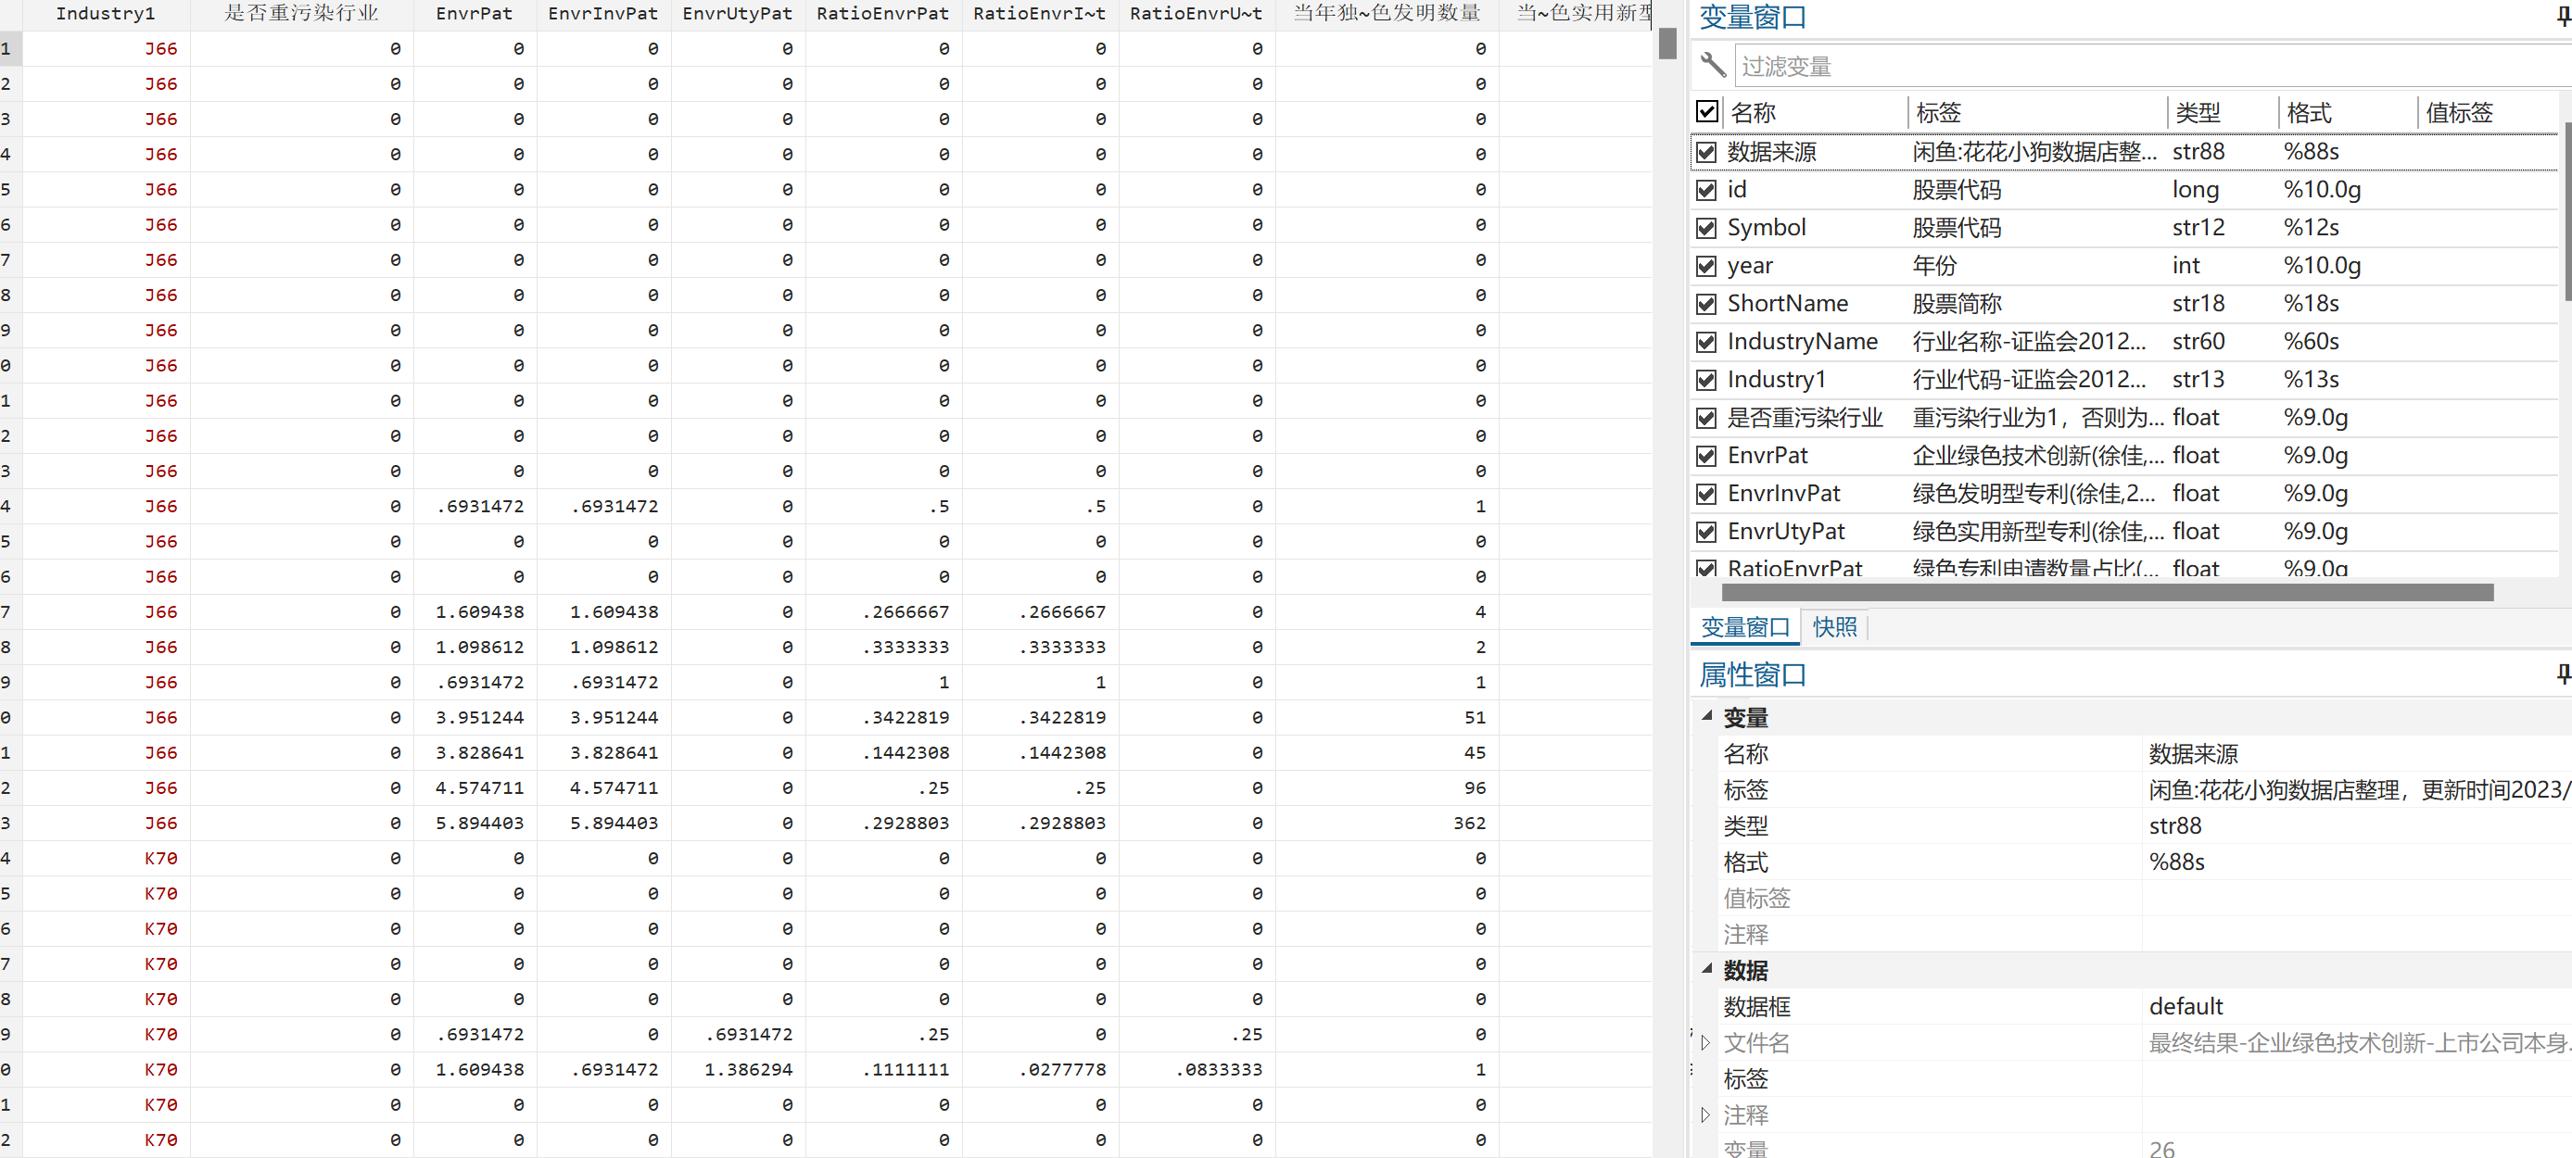Click the wrench filter settings icon

1712,66
